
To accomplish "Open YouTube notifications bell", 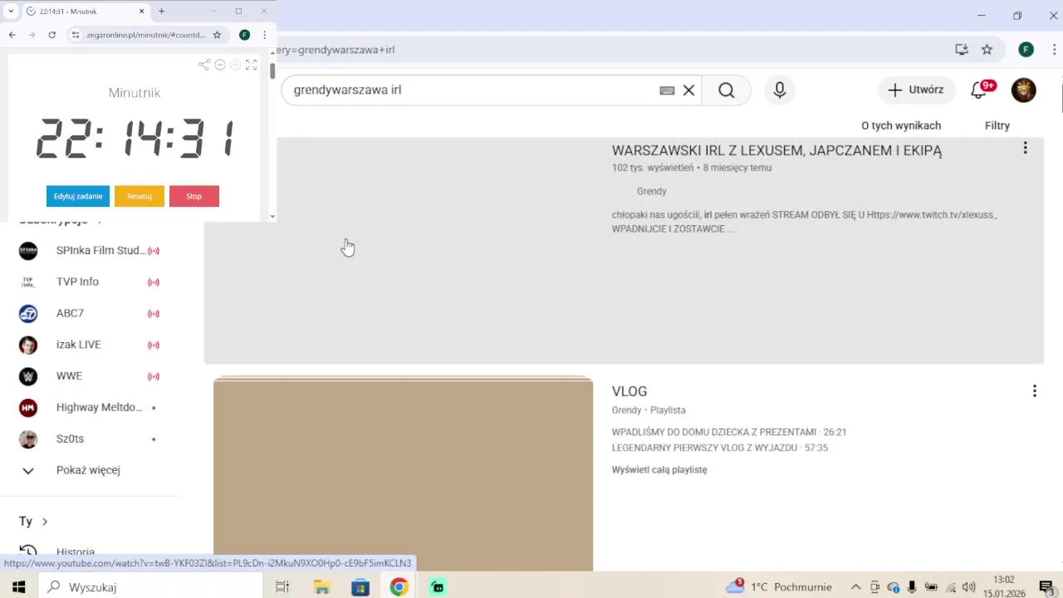I will [981, 90].
